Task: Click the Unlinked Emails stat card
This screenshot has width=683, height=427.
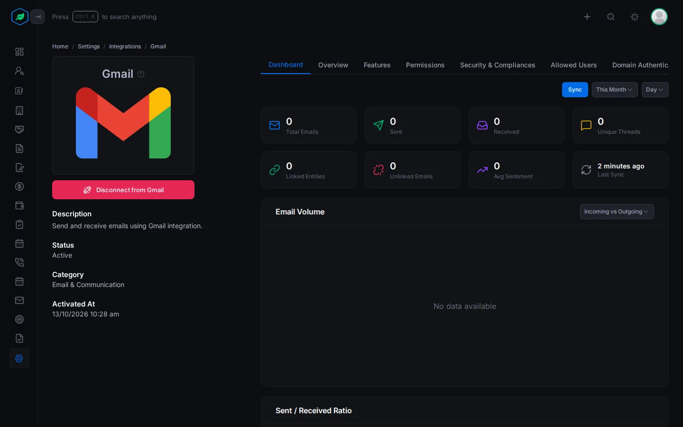Action: point(413,170)
